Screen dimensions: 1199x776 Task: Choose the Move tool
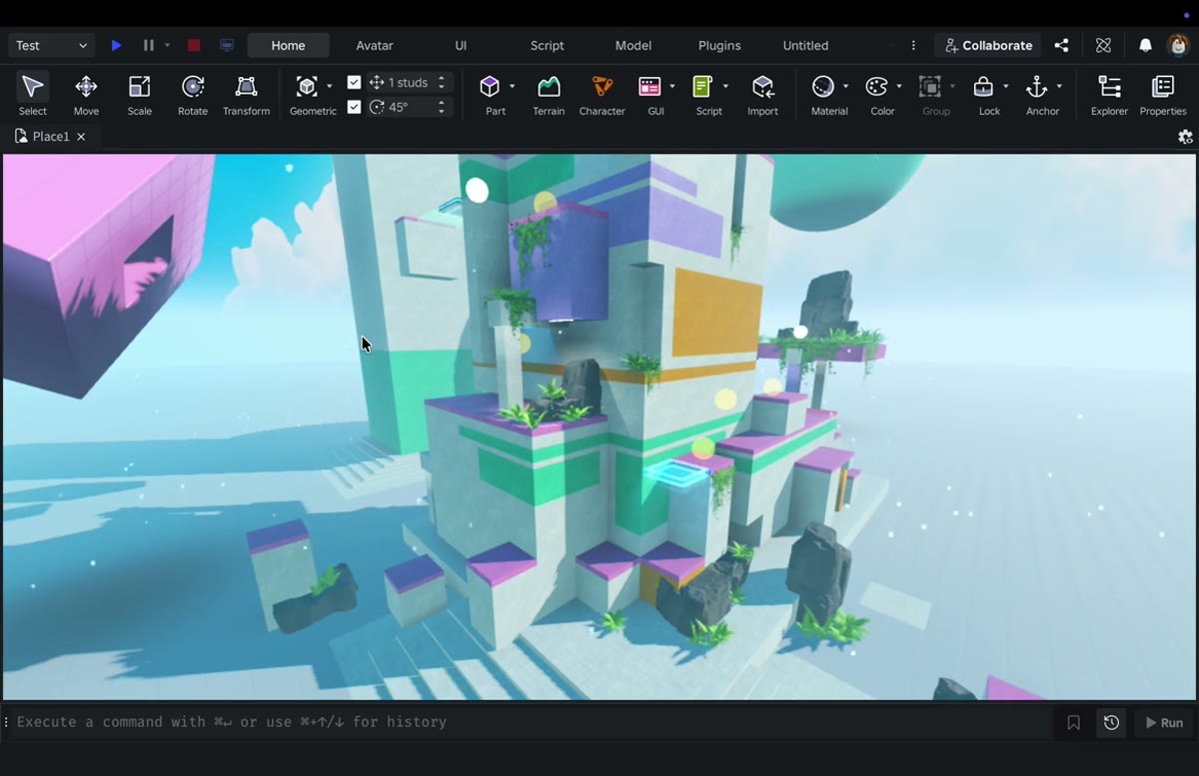click(86, 95)
